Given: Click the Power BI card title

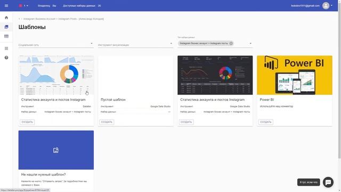Looking at the screenshot, I should tap(266, 100).
